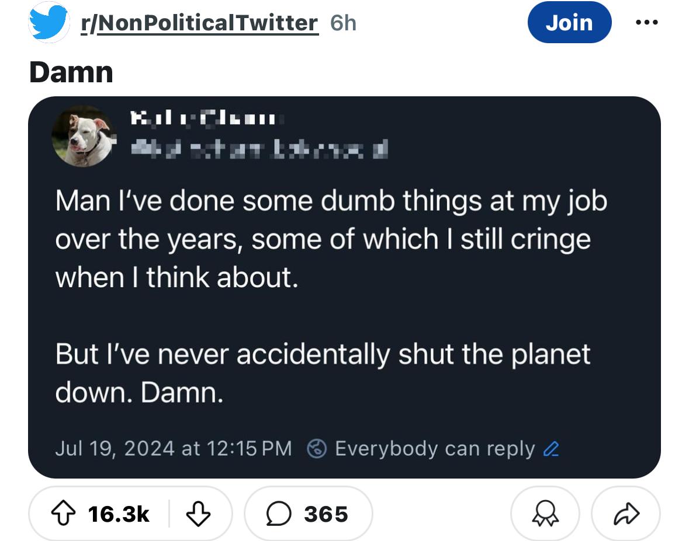689x541 pixels.
Task: Click the speech bubble comment icon
Action: click(x=279, y=514)
